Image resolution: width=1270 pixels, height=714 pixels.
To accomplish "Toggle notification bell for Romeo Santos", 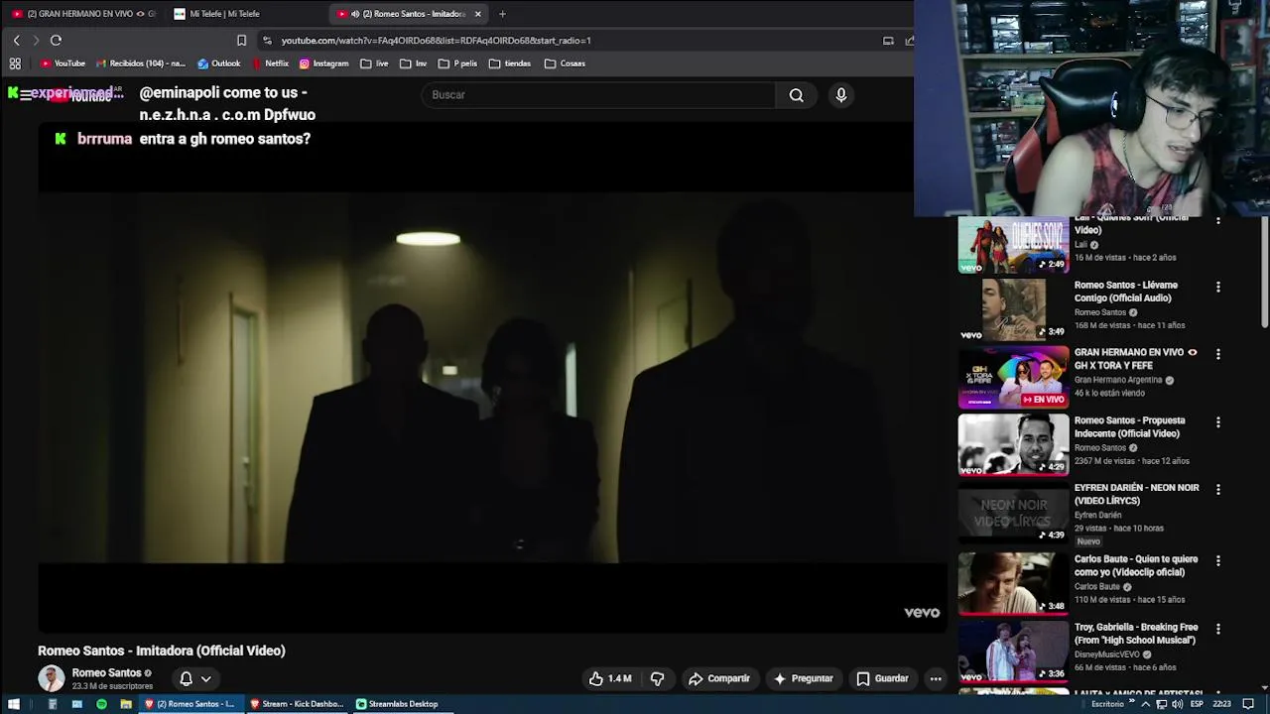I will click(186, 678).
